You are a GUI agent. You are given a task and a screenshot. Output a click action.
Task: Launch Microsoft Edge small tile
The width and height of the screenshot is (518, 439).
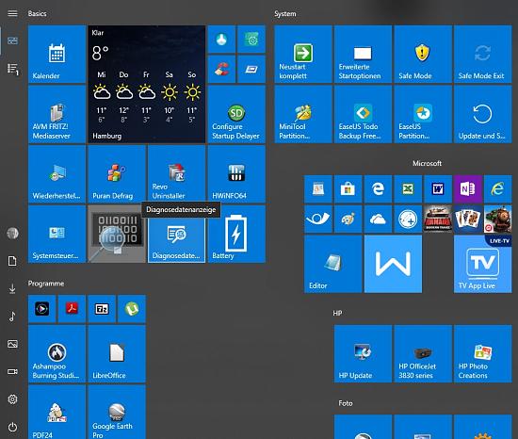click(378, 189)
